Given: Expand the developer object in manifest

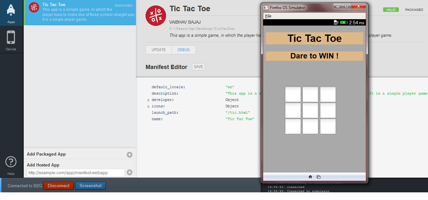Looking at the screenshot, I should pos(148,100).
